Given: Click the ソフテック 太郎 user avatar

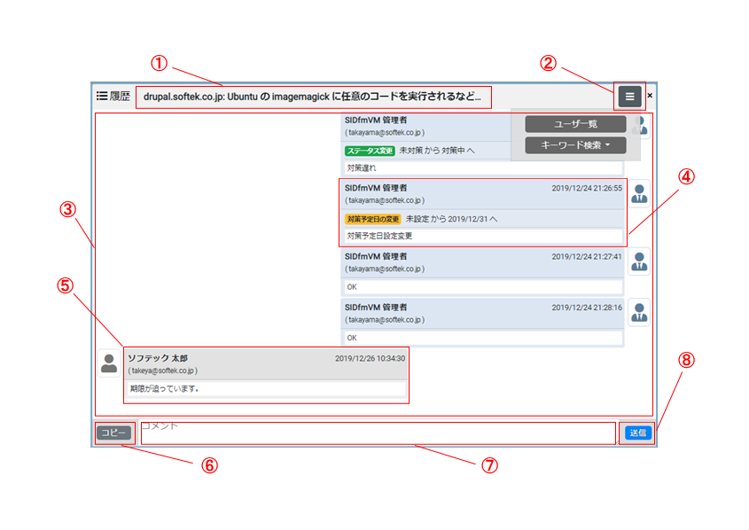Looking at the screenshot, I should 109,363.
